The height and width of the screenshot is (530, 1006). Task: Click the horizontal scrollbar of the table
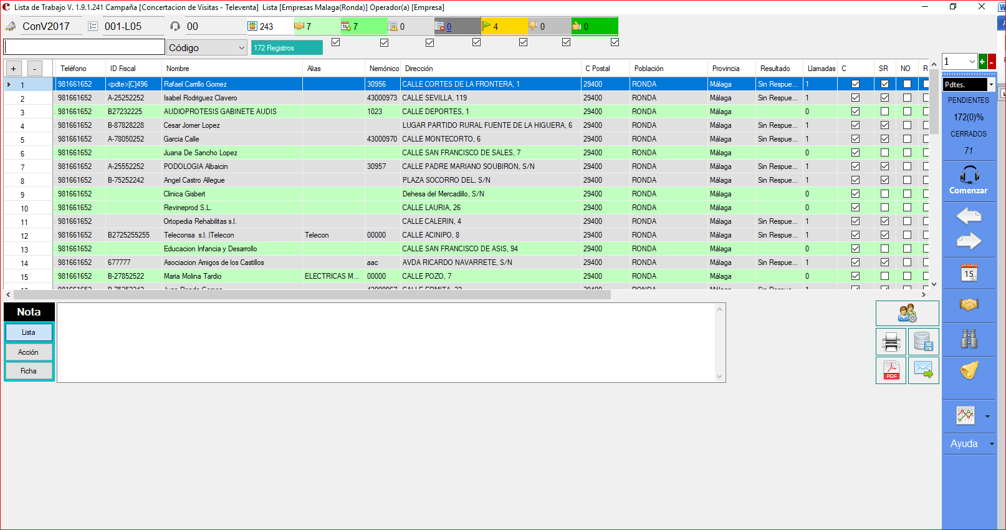(x=312, y=294)
